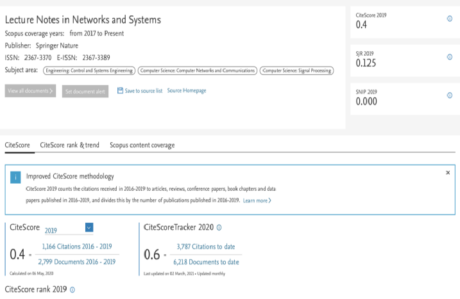460x299 pixels.
Task: Open the CiteScore year dropdown arrow
Action: [89, 227]
